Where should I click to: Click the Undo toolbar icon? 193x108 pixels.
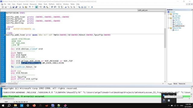pyautogui.click(x=30, y=7)
